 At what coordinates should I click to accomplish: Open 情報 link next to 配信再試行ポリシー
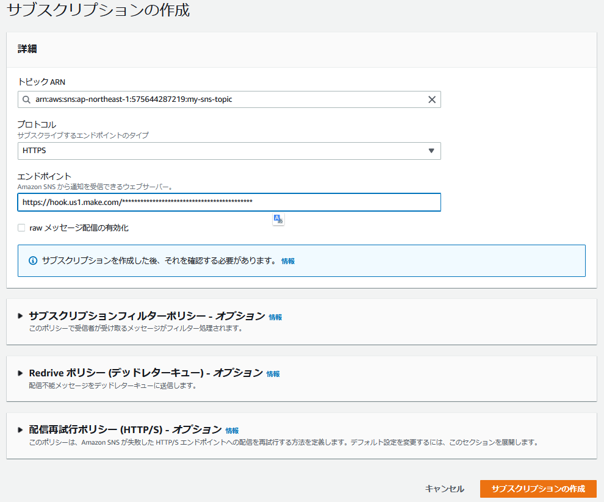click(x=232, y=431)
